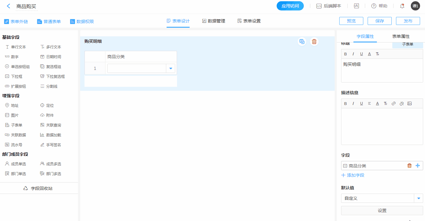
Task: Open the notification bell
Action: tap(402, 6)
